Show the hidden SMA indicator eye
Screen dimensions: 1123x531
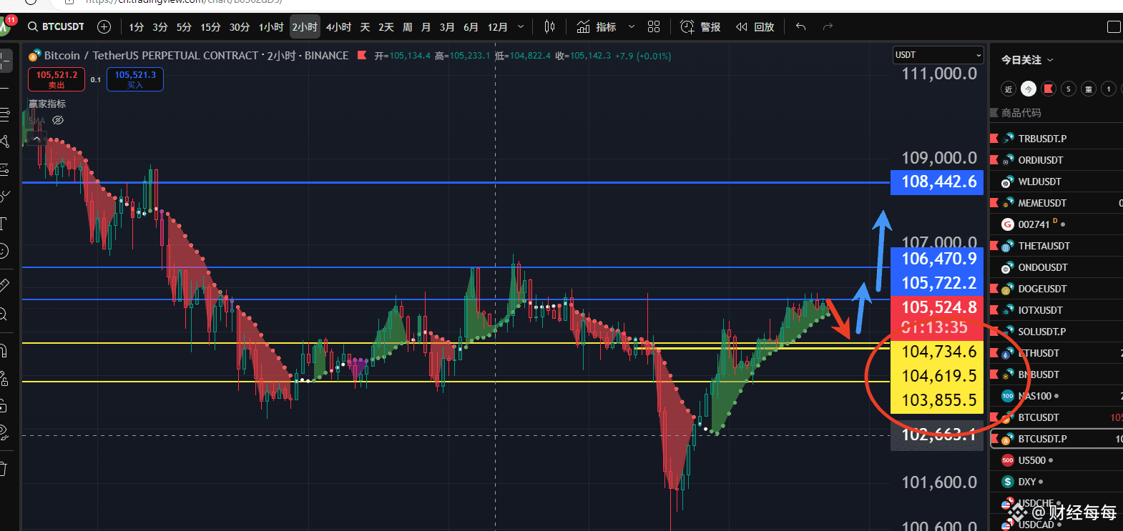(58, 120)
